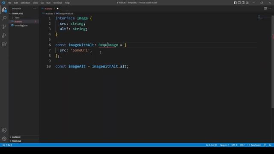Screen dimensions: 274x154
Task: Click unsaved dot on main.ts tab
Action: pyautogui.click(x=58, y=9)
